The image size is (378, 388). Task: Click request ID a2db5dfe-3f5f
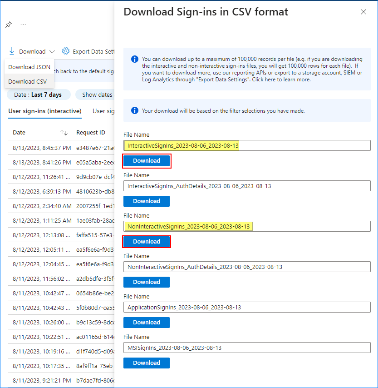click(x=95, y=279)
